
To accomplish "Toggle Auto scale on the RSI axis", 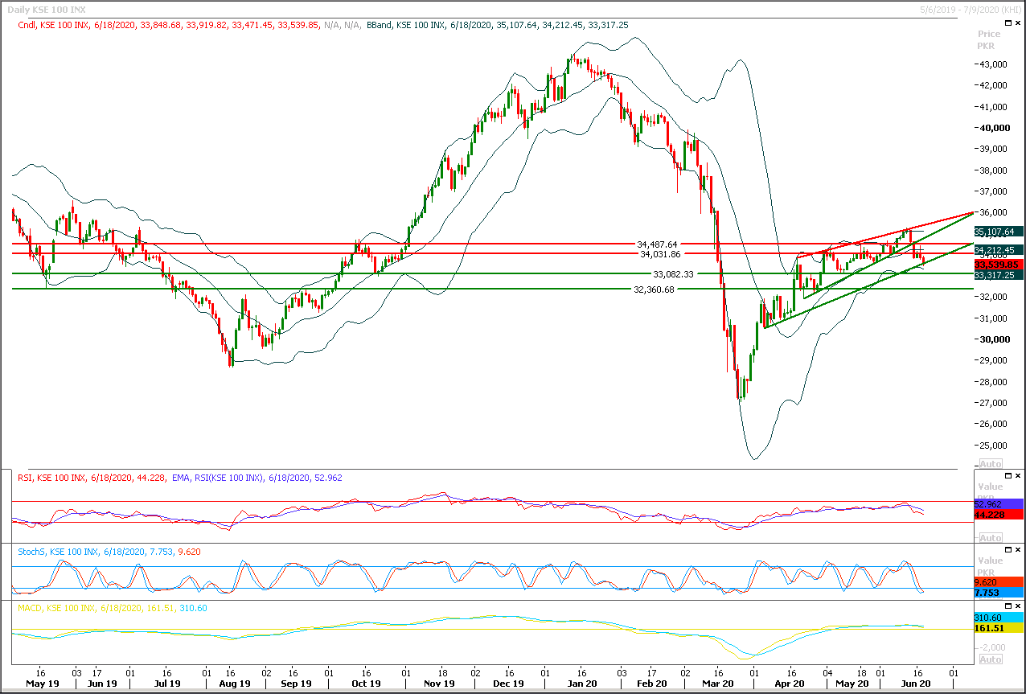I will (x=991, y=538).
